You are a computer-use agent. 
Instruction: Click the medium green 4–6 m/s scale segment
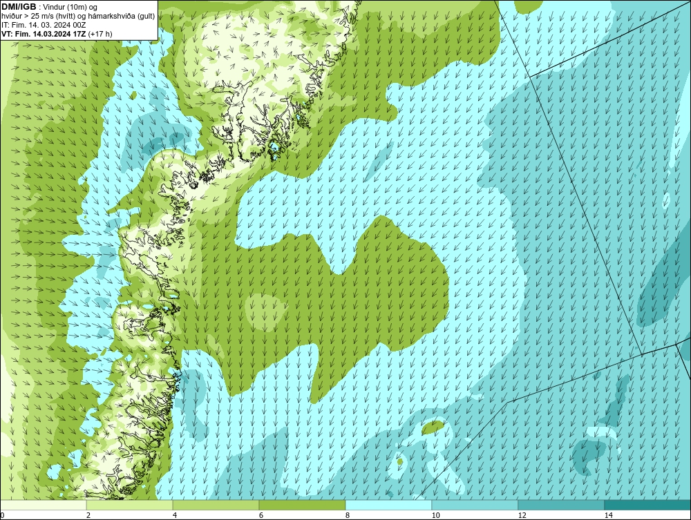[x=216, y=505]
